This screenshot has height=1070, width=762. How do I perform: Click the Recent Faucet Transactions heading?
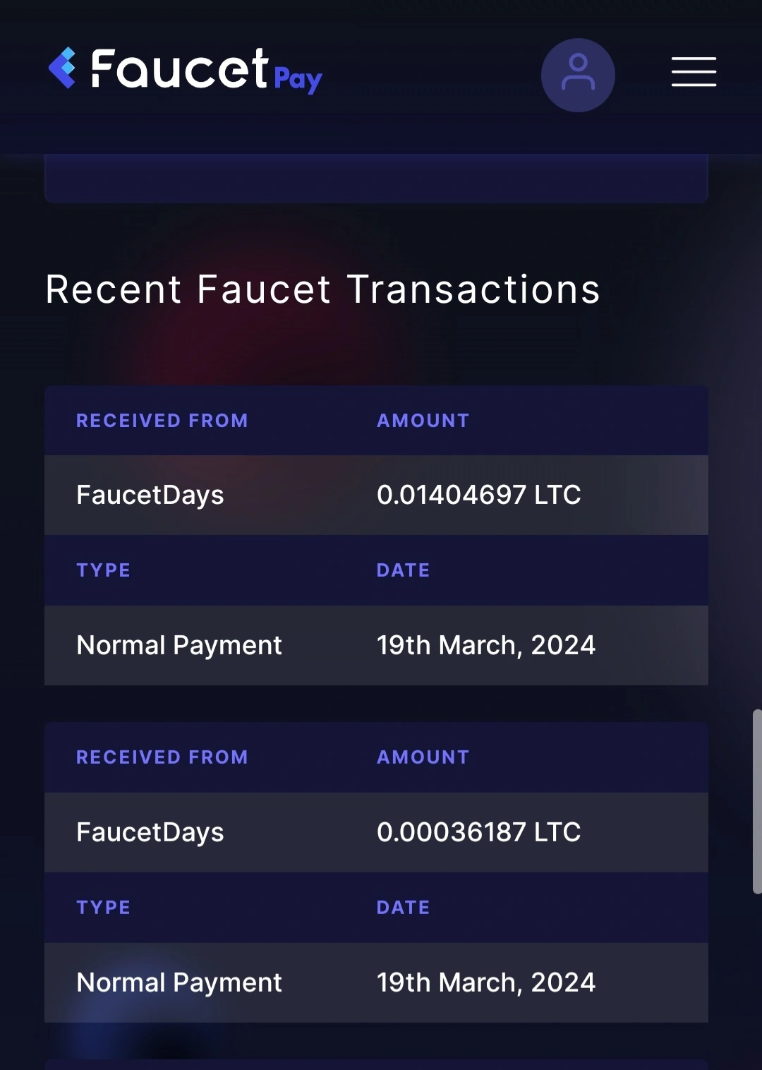click(322, 289)
